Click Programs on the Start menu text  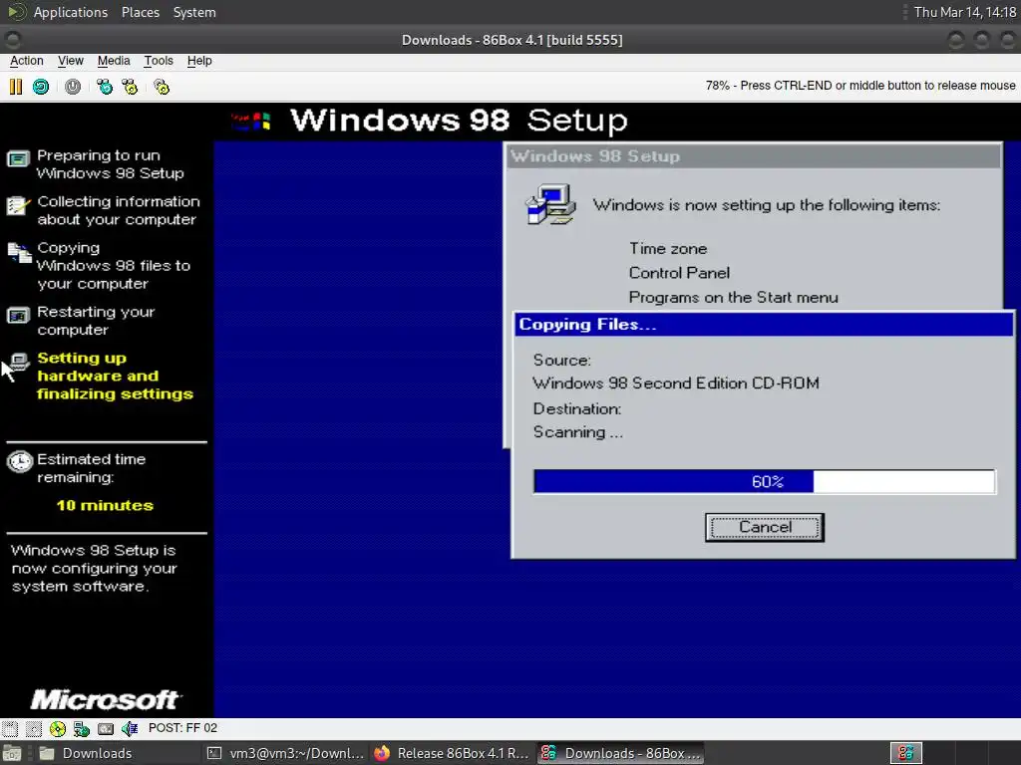[733, 297]
